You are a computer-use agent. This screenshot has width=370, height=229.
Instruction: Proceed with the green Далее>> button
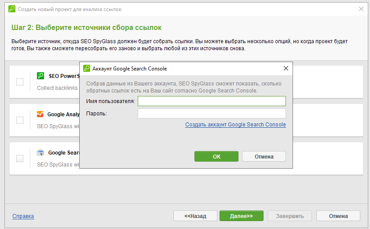[x=242, y=216]
